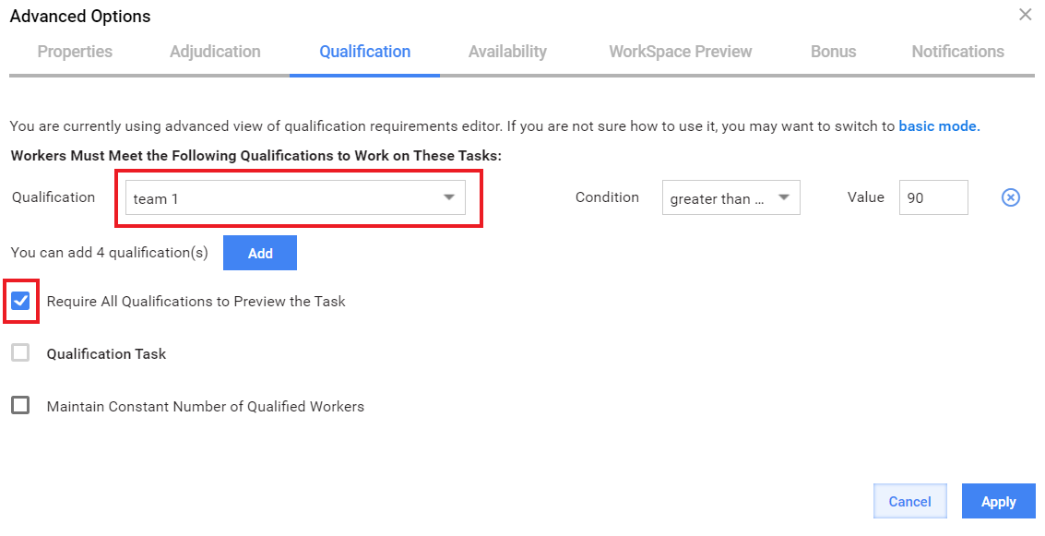
Task: Remove the qualification row with X icon
Action: (1010, 198)
